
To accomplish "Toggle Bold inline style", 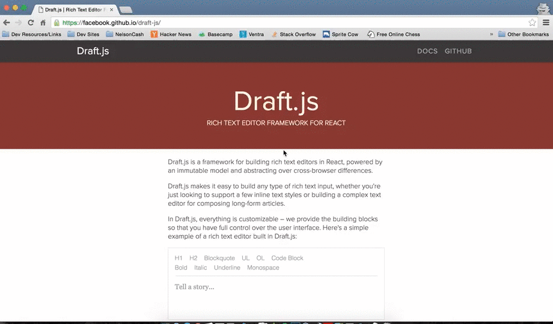I will point(181,268).
